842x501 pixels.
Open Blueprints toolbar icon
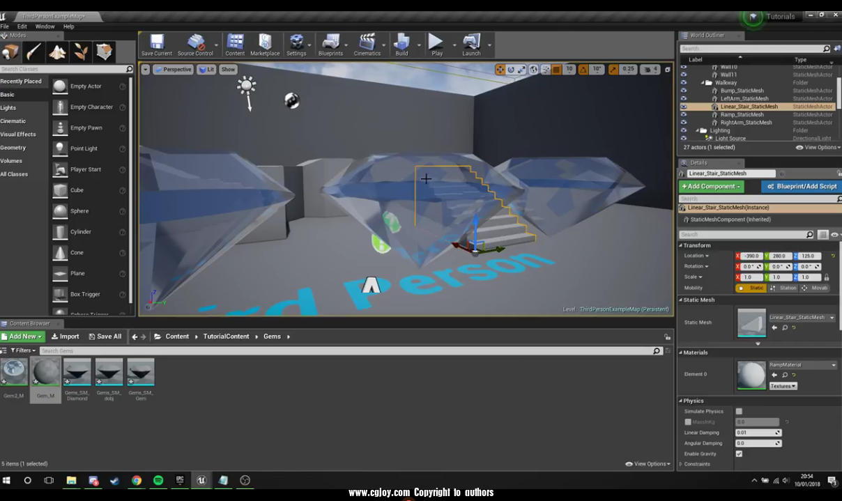coord(330,43)
